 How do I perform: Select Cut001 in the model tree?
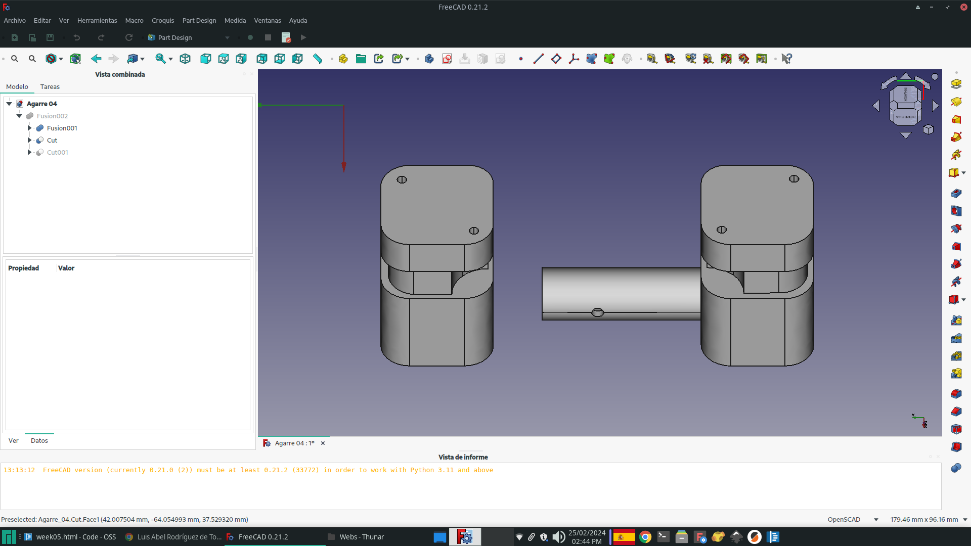point(57,152)
